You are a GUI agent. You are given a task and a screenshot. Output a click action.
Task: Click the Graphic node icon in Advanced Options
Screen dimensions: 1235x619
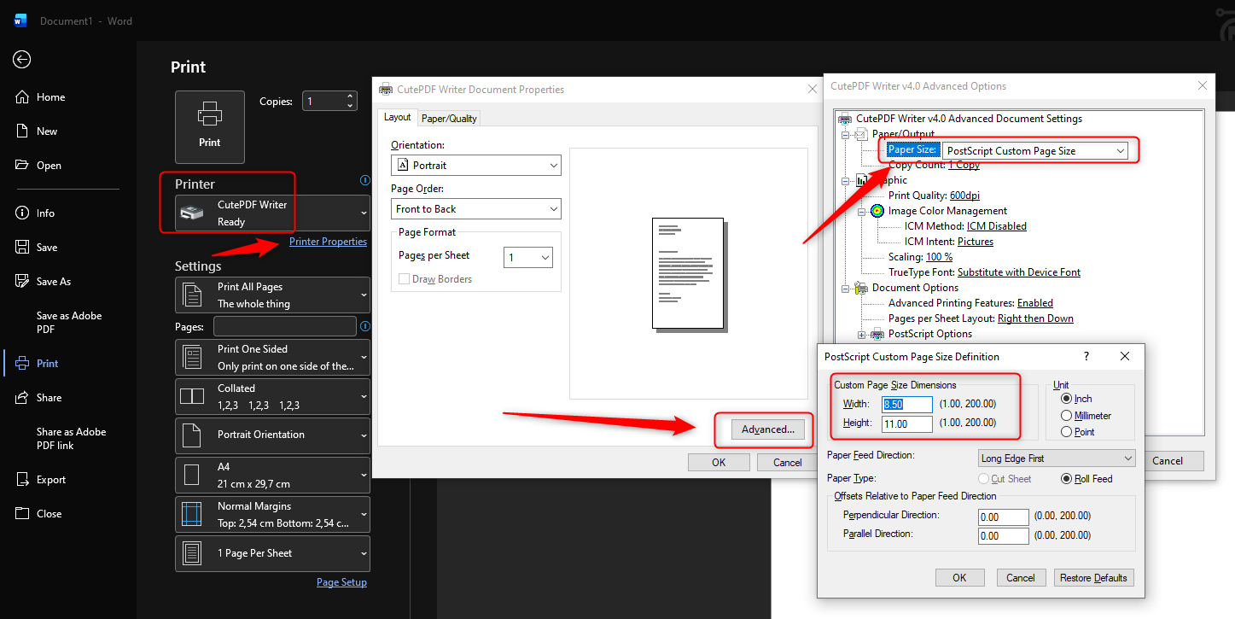tap(861, 180)
